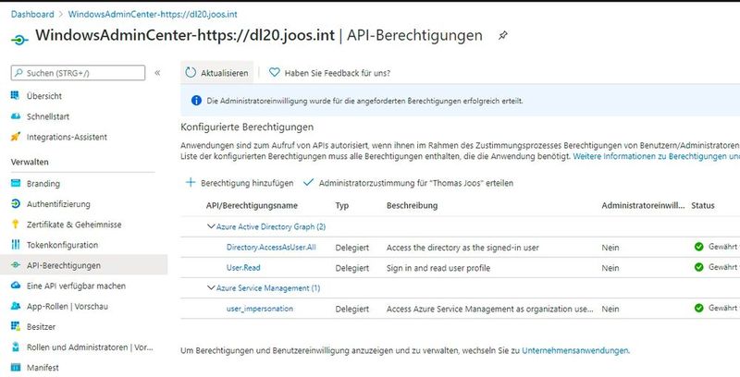Collapse the sidebar with the double chevron

coord(157,73)
